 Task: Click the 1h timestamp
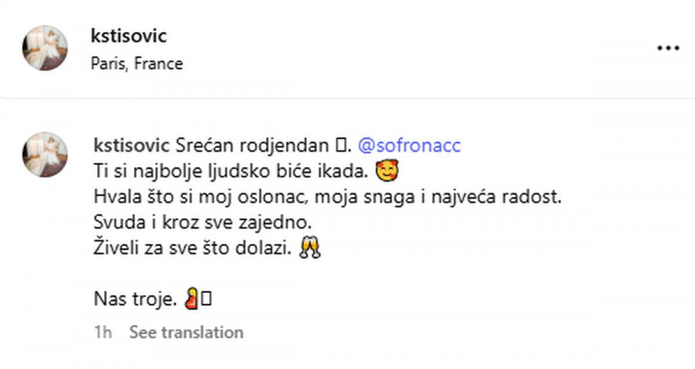coord(102,332)
